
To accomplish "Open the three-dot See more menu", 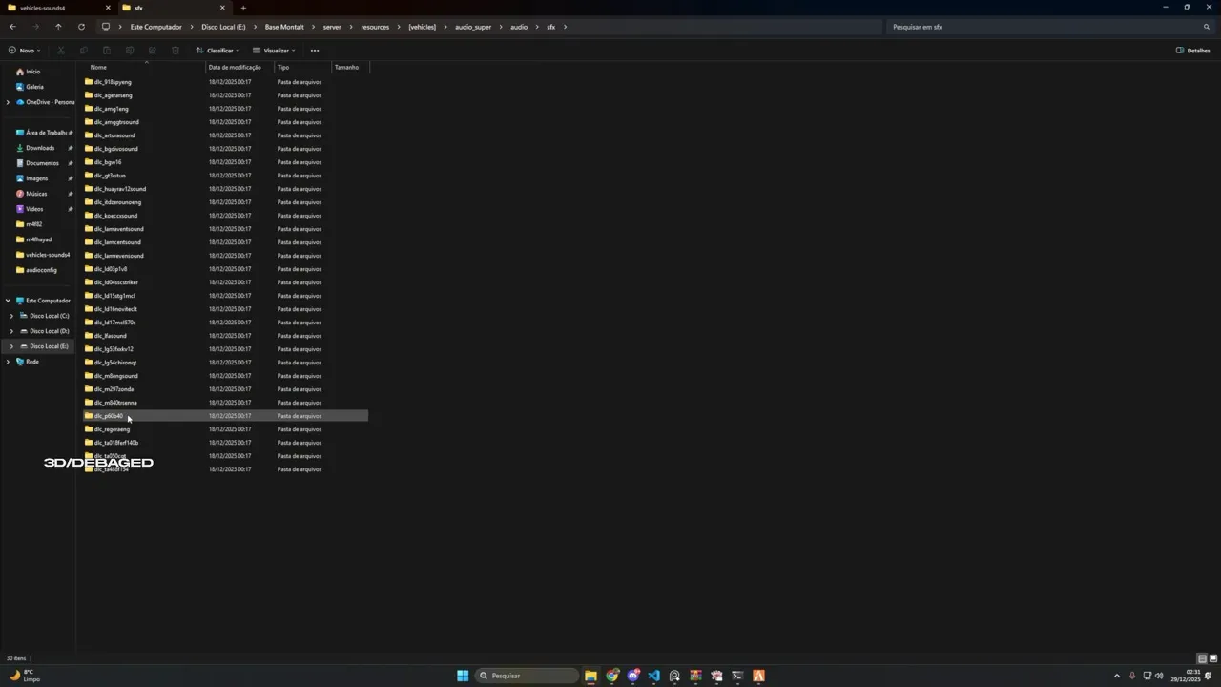I will 315,51.
